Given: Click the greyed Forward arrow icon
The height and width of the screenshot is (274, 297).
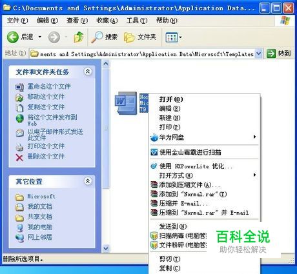Looking at the screenshot, I should click(x=54, y=37).
